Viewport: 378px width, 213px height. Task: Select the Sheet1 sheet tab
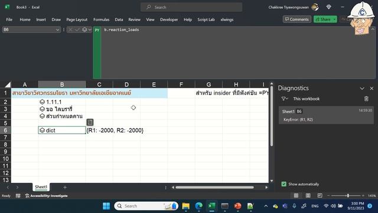coord(41,187)
